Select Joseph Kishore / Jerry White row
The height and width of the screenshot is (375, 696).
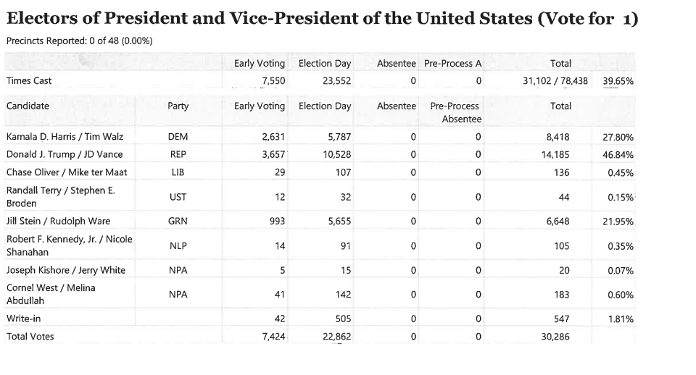pyautogui.click(x=320, y=270)
